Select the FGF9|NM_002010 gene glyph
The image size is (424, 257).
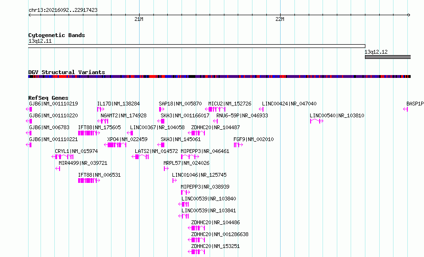pos(238,145)
